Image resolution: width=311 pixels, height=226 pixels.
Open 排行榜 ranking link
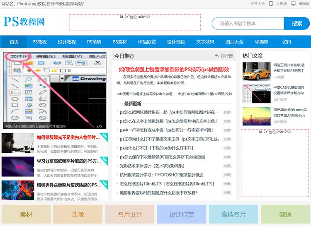[x=227, y=56]
